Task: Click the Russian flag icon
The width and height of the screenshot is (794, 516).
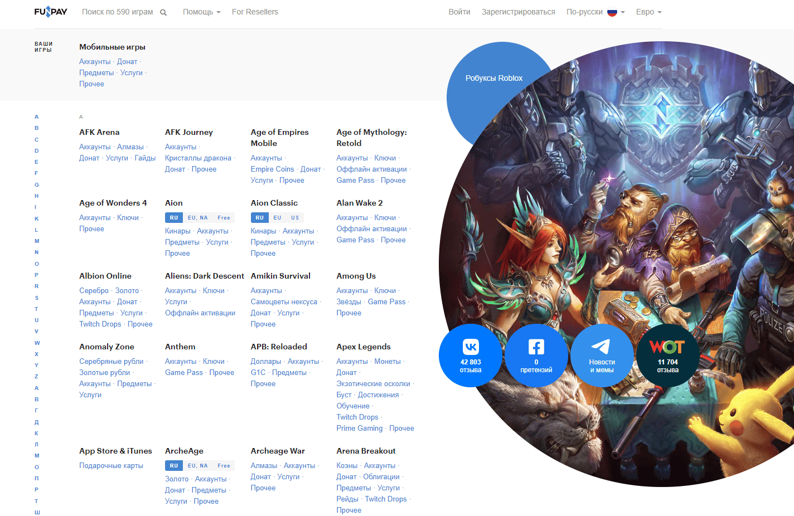Action: point(612,12)
